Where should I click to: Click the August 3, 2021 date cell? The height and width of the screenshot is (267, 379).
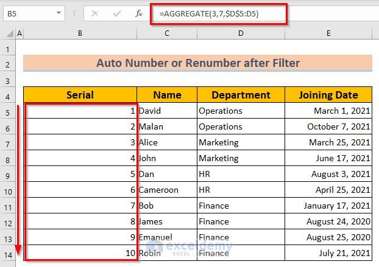click(x=328, y=174)
